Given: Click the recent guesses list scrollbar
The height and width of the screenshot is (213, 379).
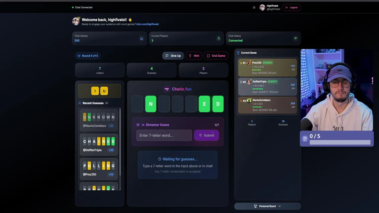Looking at the screenshot, I should point(120,142).
